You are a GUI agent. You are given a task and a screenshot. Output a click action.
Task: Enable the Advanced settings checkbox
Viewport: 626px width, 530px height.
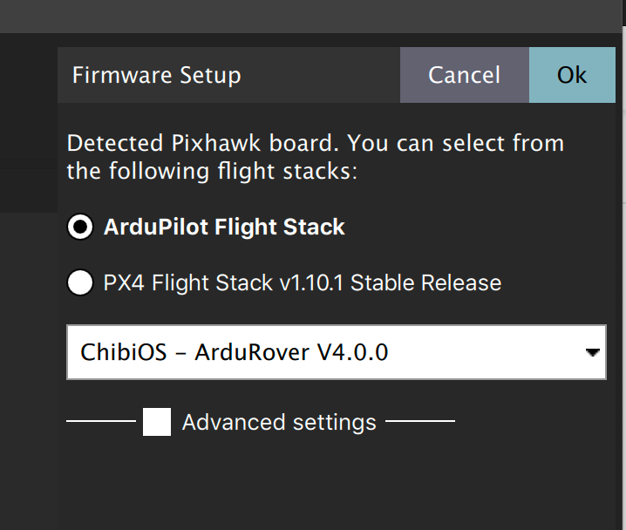(x=157, y=422)
